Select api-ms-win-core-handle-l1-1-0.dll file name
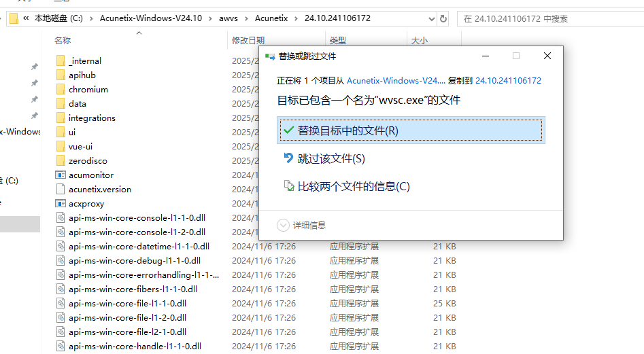644x354 pixels. 135,347
